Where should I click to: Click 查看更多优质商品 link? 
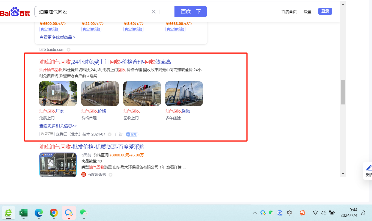click(x=57, y=37)
